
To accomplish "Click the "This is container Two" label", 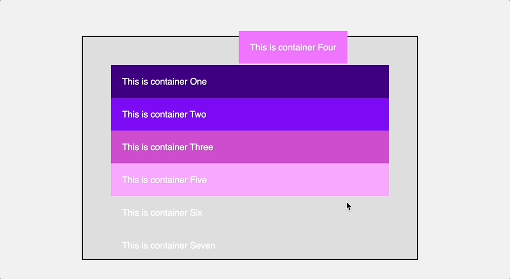I will pos(164,114).
